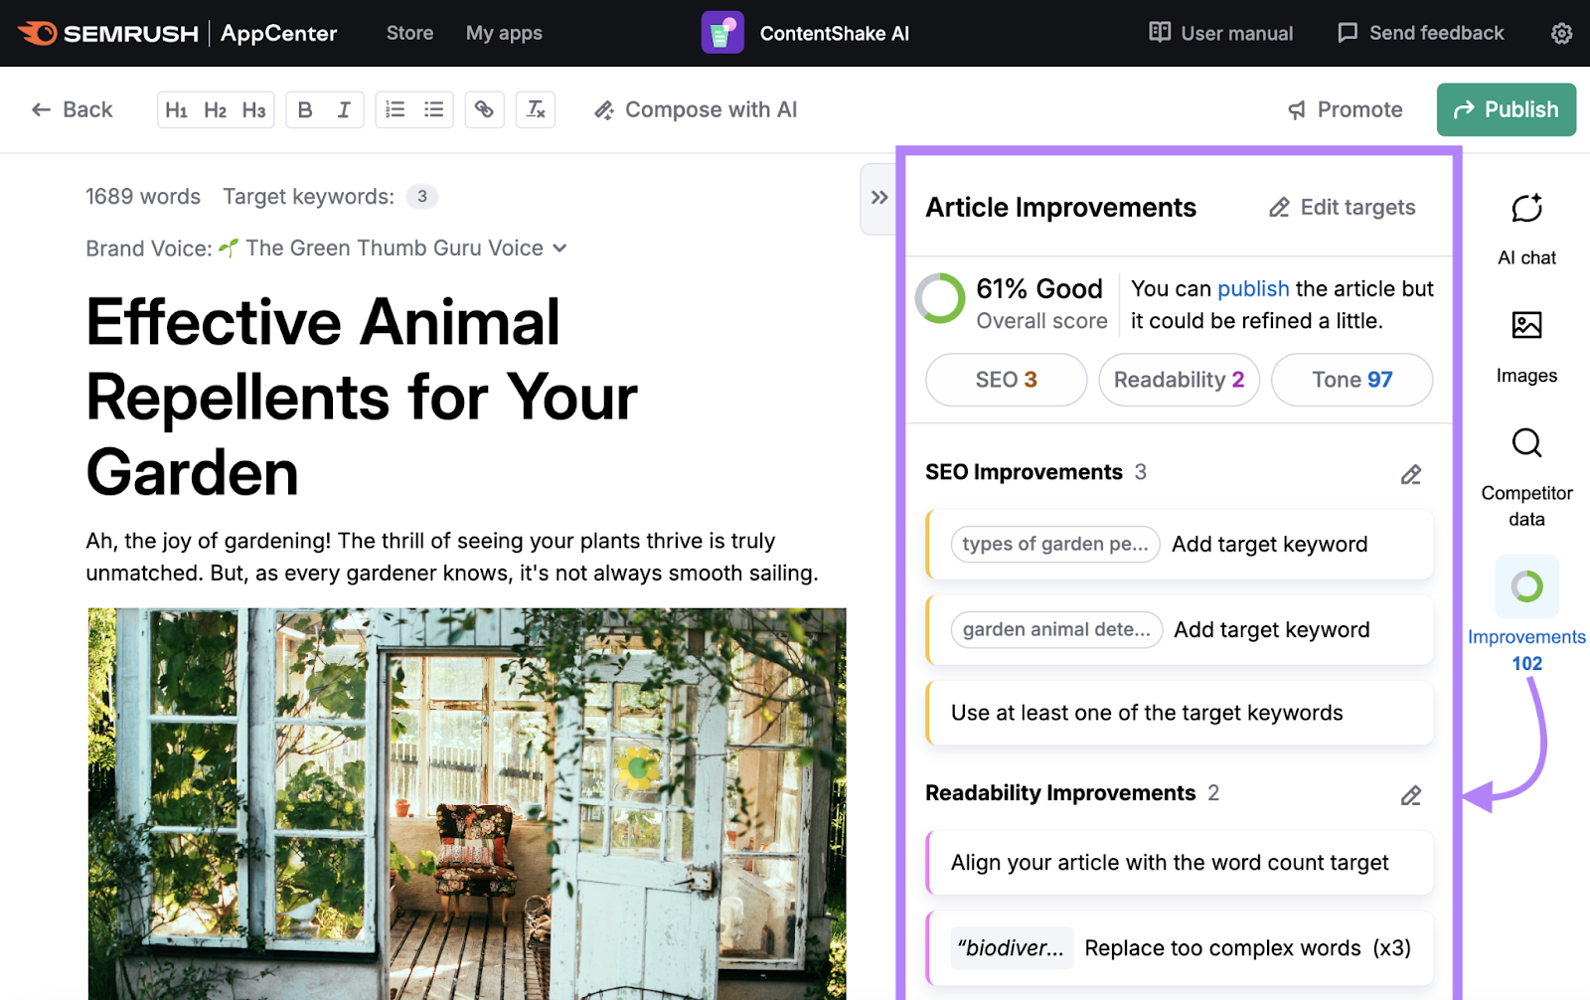Click the article title heading

[x=362, y=398]
